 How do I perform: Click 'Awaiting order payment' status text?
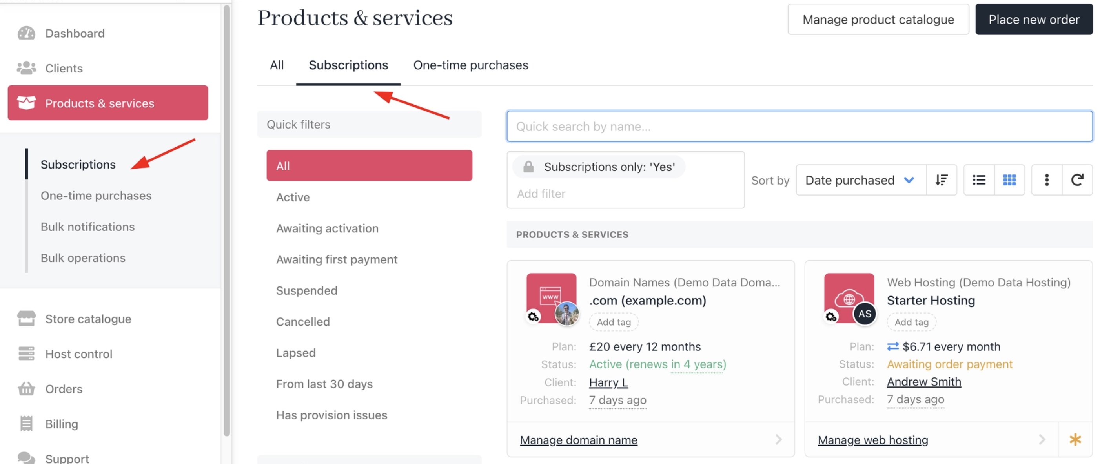click(x=950, y=364)
